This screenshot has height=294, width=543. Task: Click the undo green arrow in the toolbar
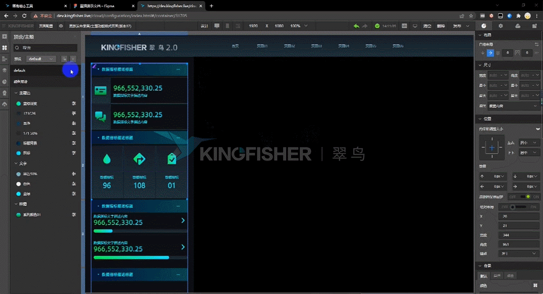click(356, 26)
